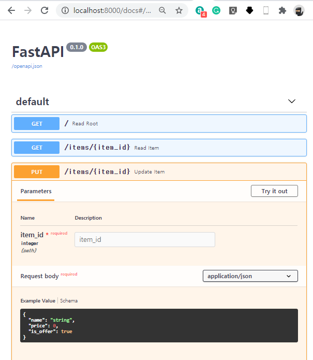
Task: Reload the page with the refresh icon
Action: 44,10
